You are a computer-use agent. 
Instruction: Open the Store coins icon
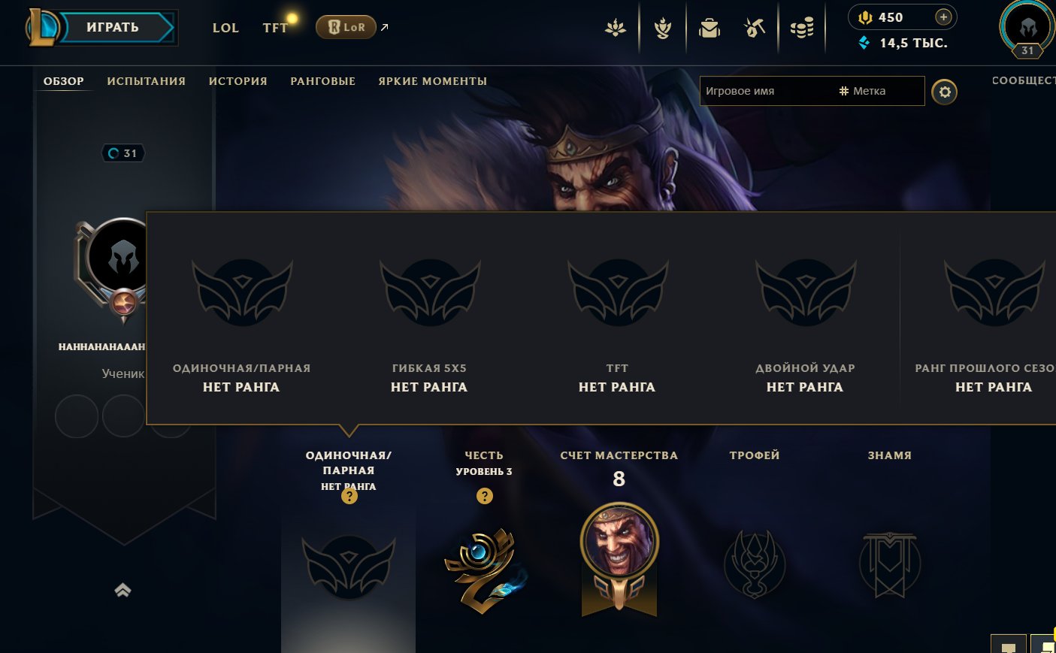(802, 29)
